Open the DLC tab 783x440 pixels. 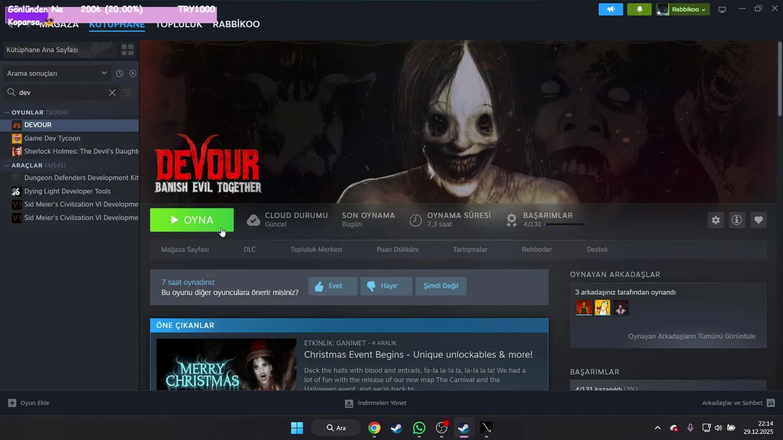250,249
